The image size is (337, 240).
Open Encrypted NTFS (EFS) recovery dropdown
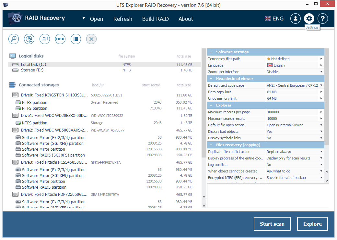321,178
